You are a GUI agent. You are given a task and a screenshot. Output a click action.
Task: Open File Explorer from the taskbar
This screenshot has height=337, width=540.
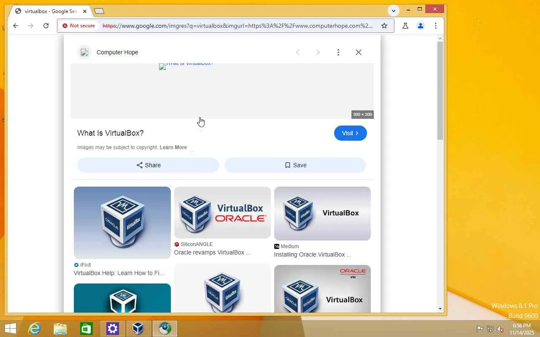click(60, 329)
